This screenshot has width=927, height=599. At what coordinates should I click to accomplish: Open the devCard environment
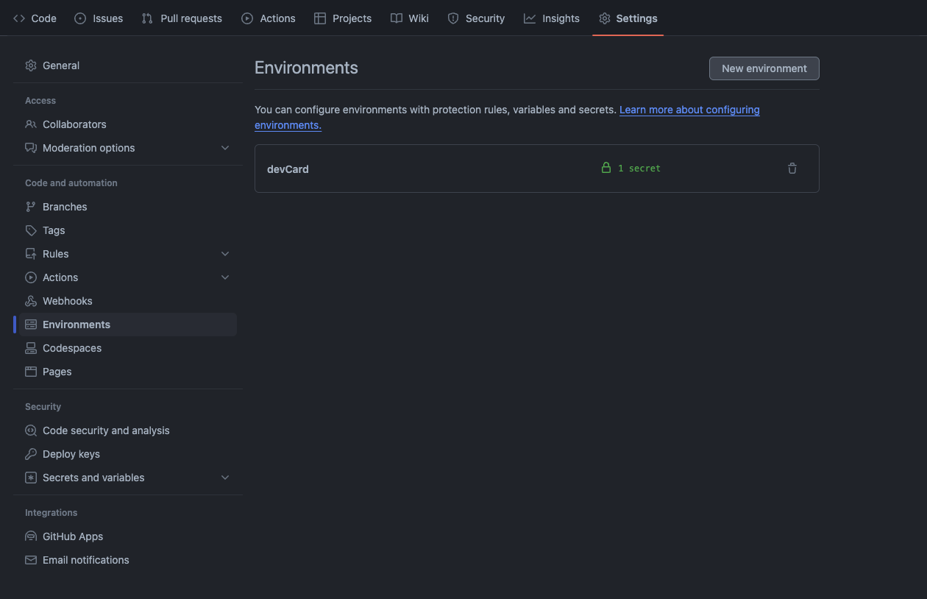point(288,169)
